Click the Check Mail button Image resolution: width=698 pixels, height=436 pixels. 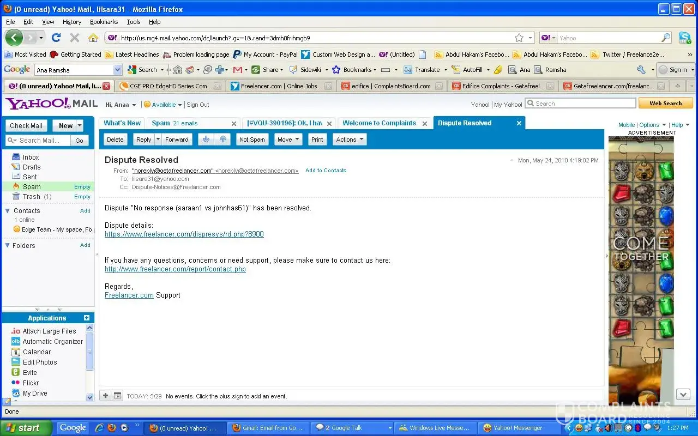tap(26, 125)
